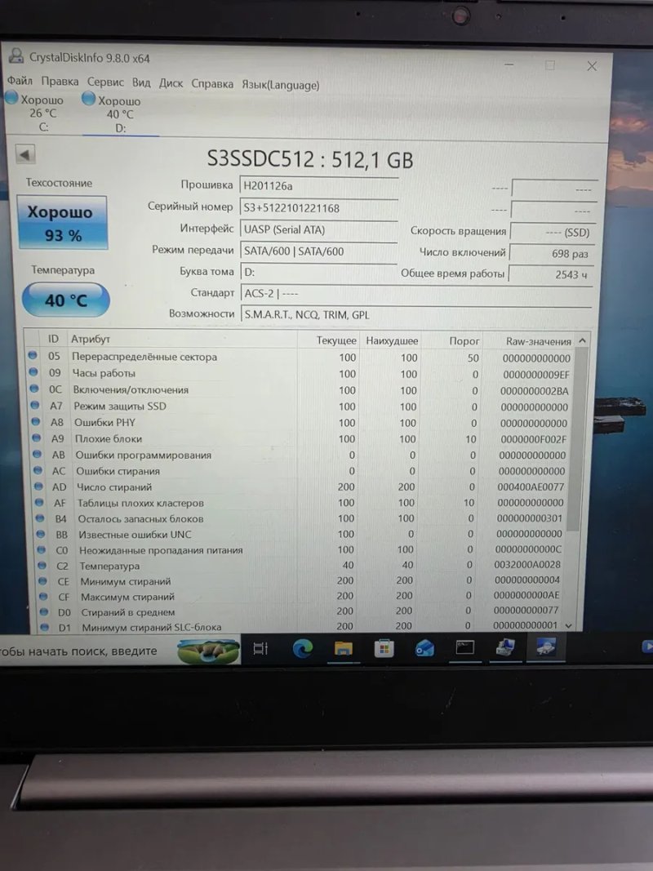This screenshot has width=653, height=871.
Task: Click the Скорость вращения value (SSD)
Action: pyautogui.click(x=553, y=232)
